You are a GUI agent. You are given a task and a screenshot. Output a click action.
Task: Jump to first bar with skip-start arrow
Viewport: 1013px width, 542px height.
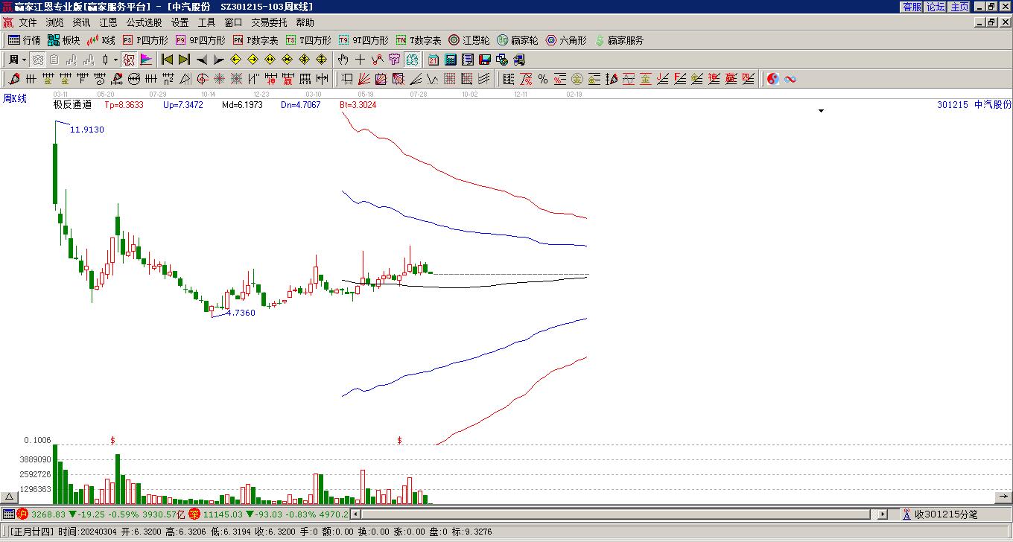pyautogui.click(x=167, y=60)
